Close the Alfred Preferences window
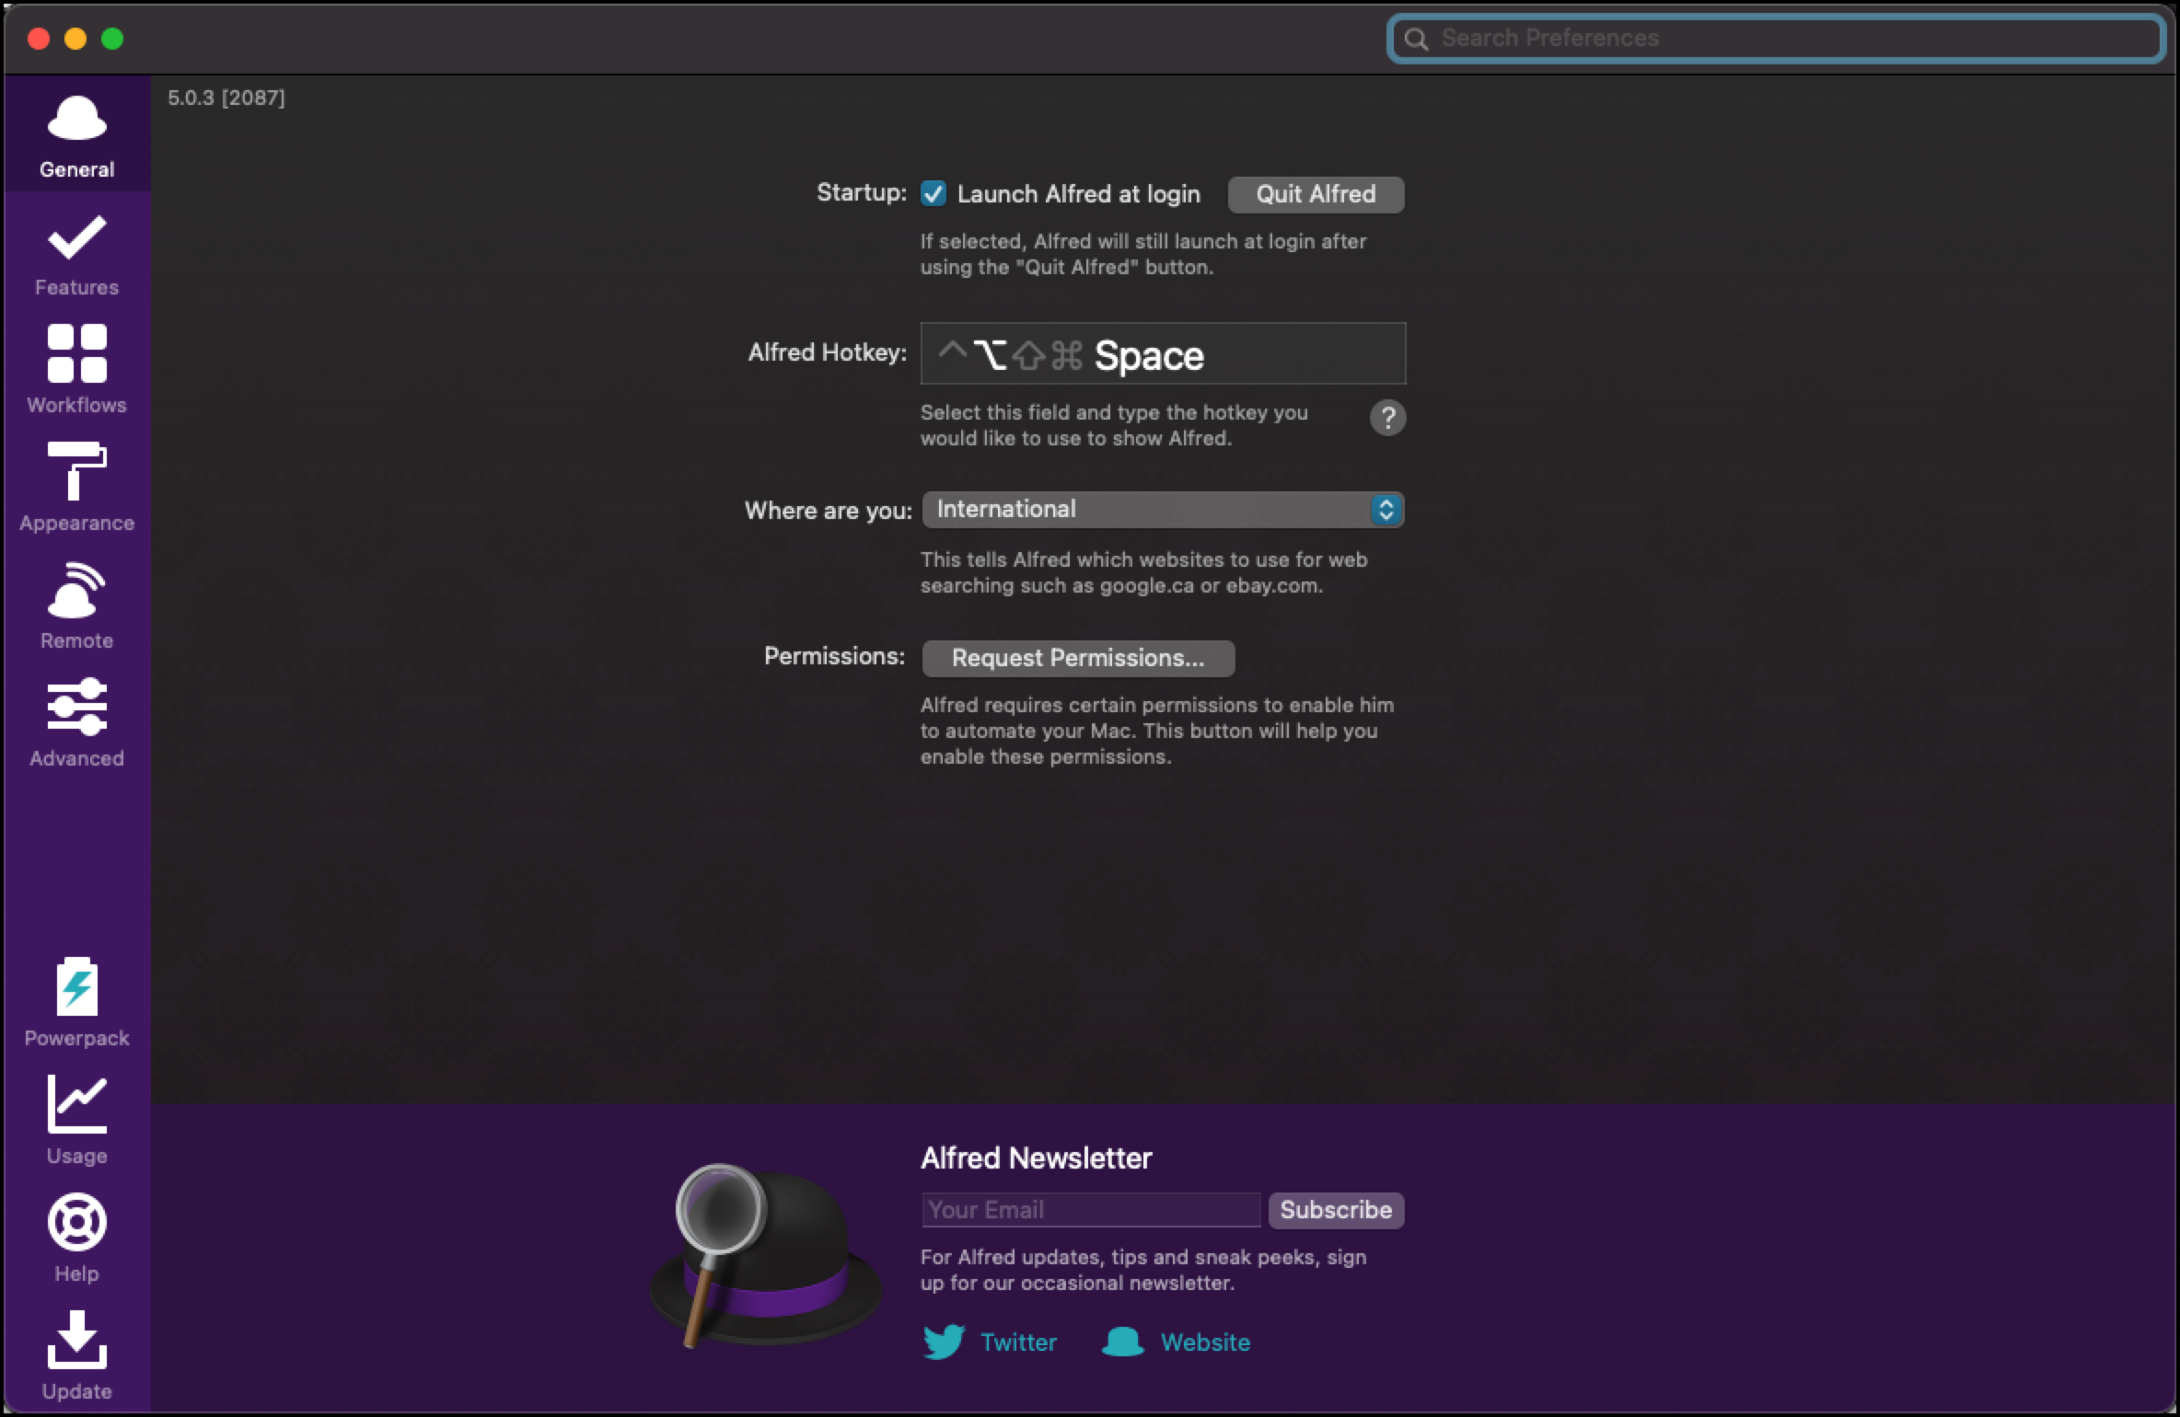 coord(39,39)
